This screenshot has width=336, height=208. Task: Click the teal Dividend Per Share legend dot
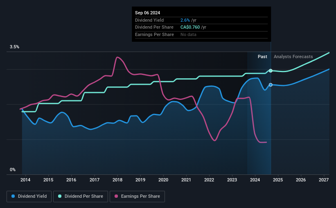pyautogui.click(x=60, y=196)
